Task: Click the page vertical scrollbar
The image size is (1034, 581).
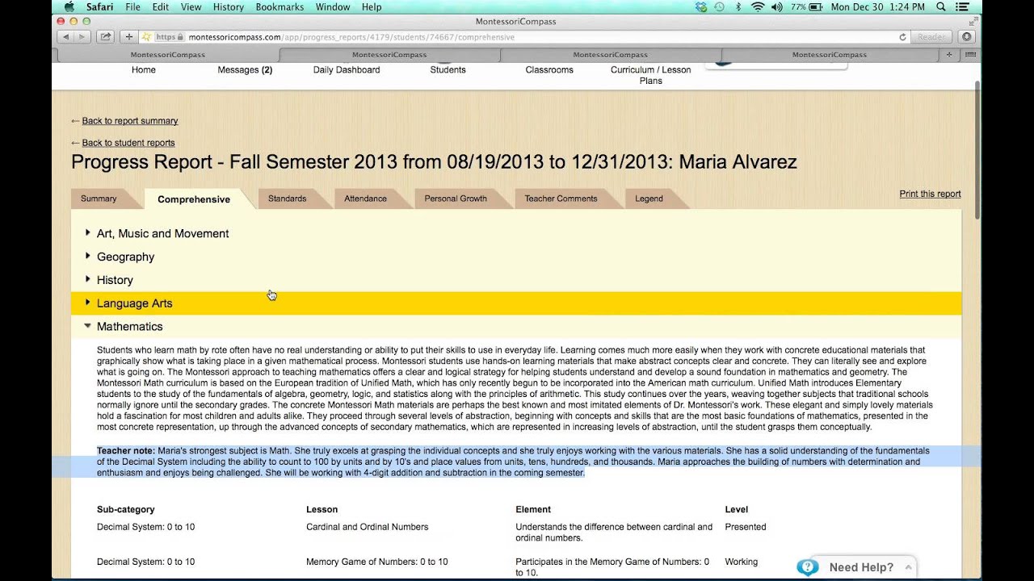Action: pos(977,149)
